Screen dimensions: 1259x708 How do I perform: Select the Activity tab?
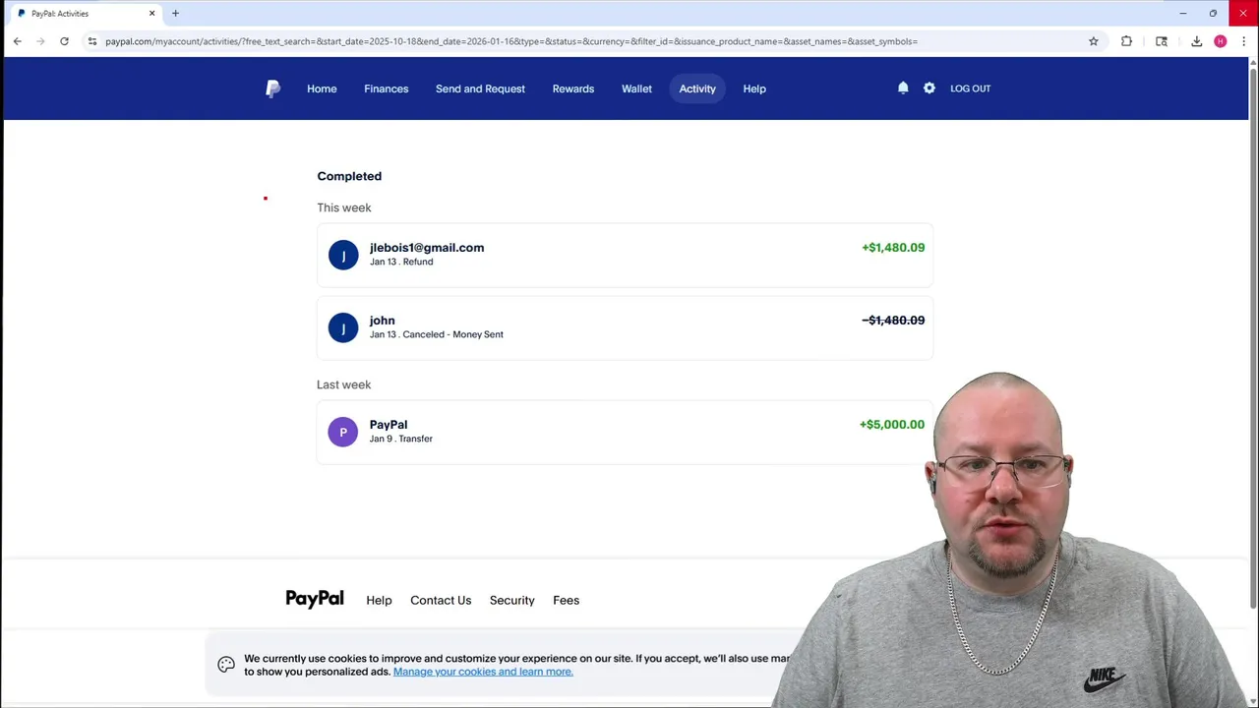pyautogui.click(x=697, y=88)
